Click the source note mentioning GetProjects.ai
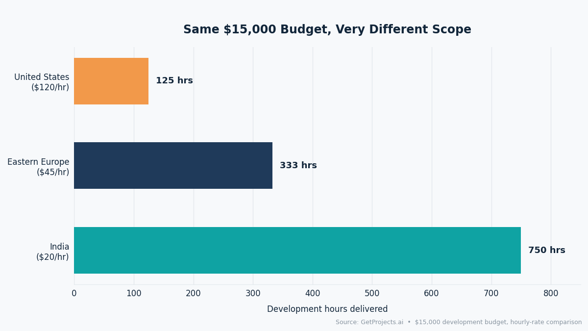This screenshot has height=331, width=588. (459, 322)
